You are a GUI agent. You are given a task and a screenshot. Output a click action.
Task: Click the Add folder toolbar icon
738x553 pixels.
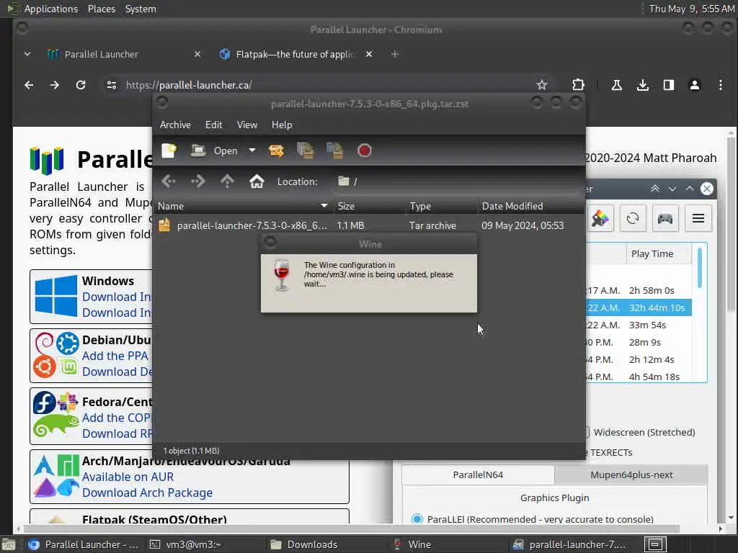tap(334, 150)
